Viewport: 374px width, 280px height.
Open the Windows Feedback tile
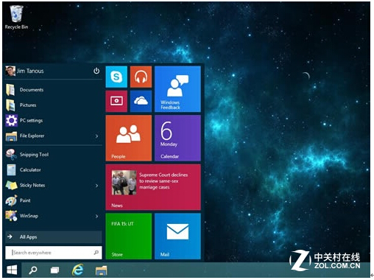[x=177, y=89]
